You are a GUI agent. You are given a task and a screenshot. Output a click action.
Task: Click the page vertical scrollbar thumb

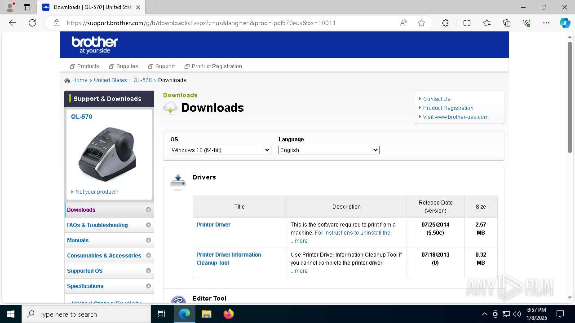(570, 97)
